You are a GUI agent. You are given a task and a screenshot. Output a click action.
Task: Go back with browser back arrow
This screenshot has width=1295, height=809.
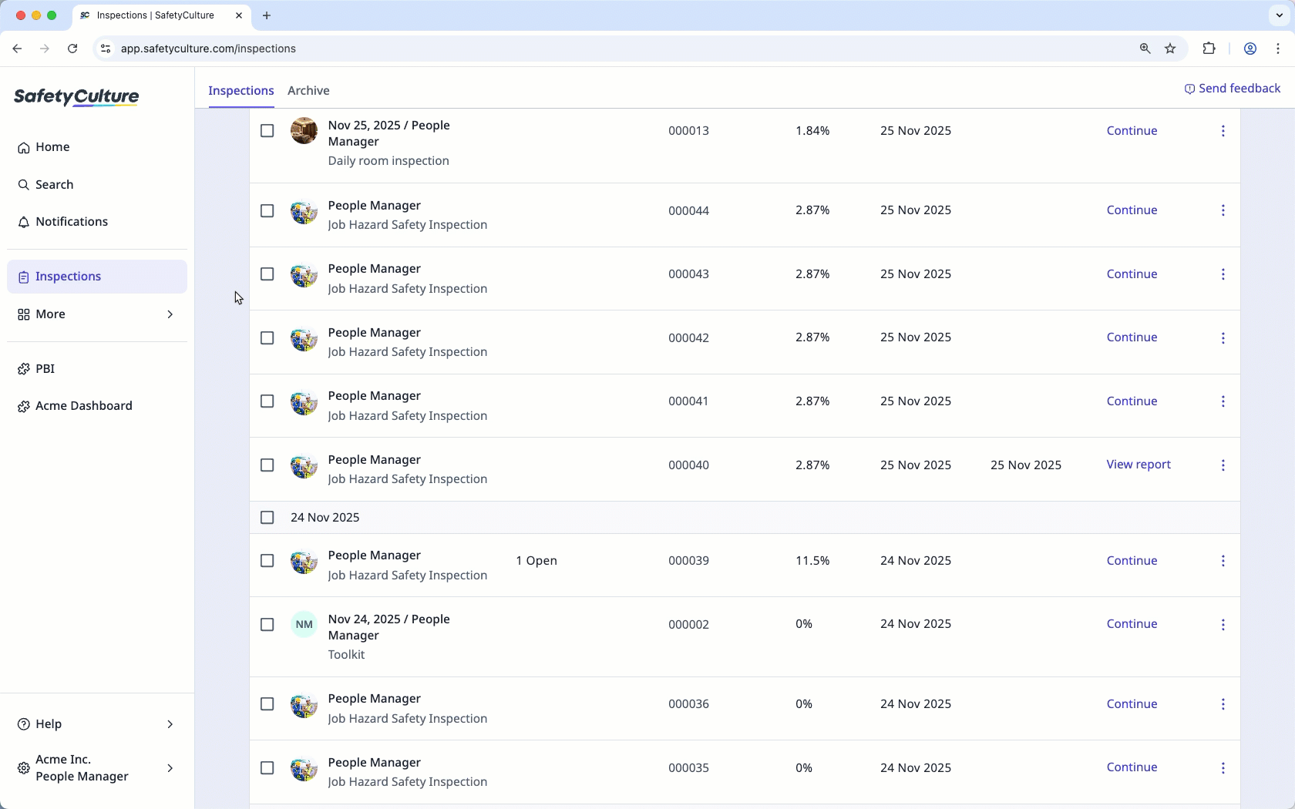(17, 49)
